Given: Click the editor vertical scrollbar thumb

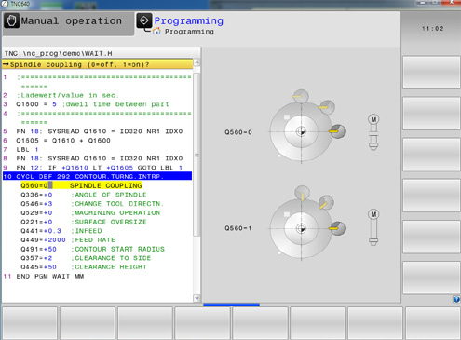Looking at the screenshot, I should point(197,155).
